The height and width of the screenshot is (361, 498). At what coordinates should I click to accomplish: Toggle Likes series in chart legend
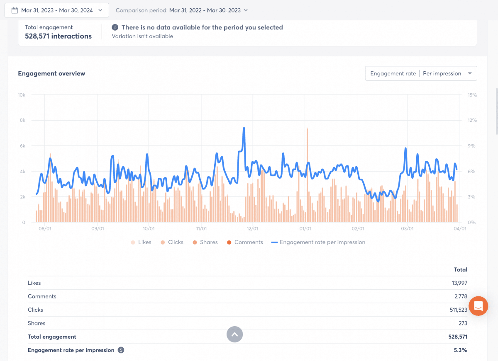[x=141, y=242]
